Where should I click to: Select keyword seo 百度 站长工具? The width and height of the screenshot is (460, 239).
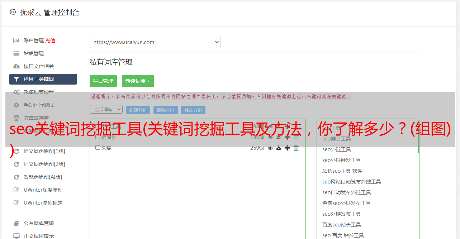coord(343,235)
